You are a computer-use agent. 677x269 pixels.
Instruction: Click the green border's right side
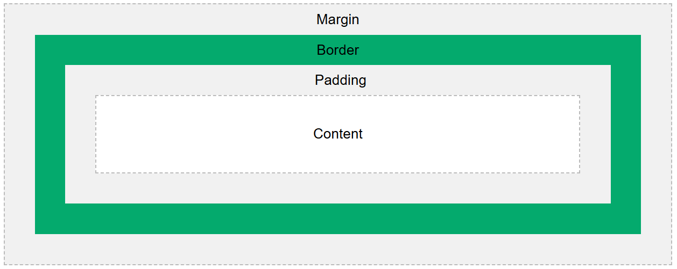[x=626, y=134]
